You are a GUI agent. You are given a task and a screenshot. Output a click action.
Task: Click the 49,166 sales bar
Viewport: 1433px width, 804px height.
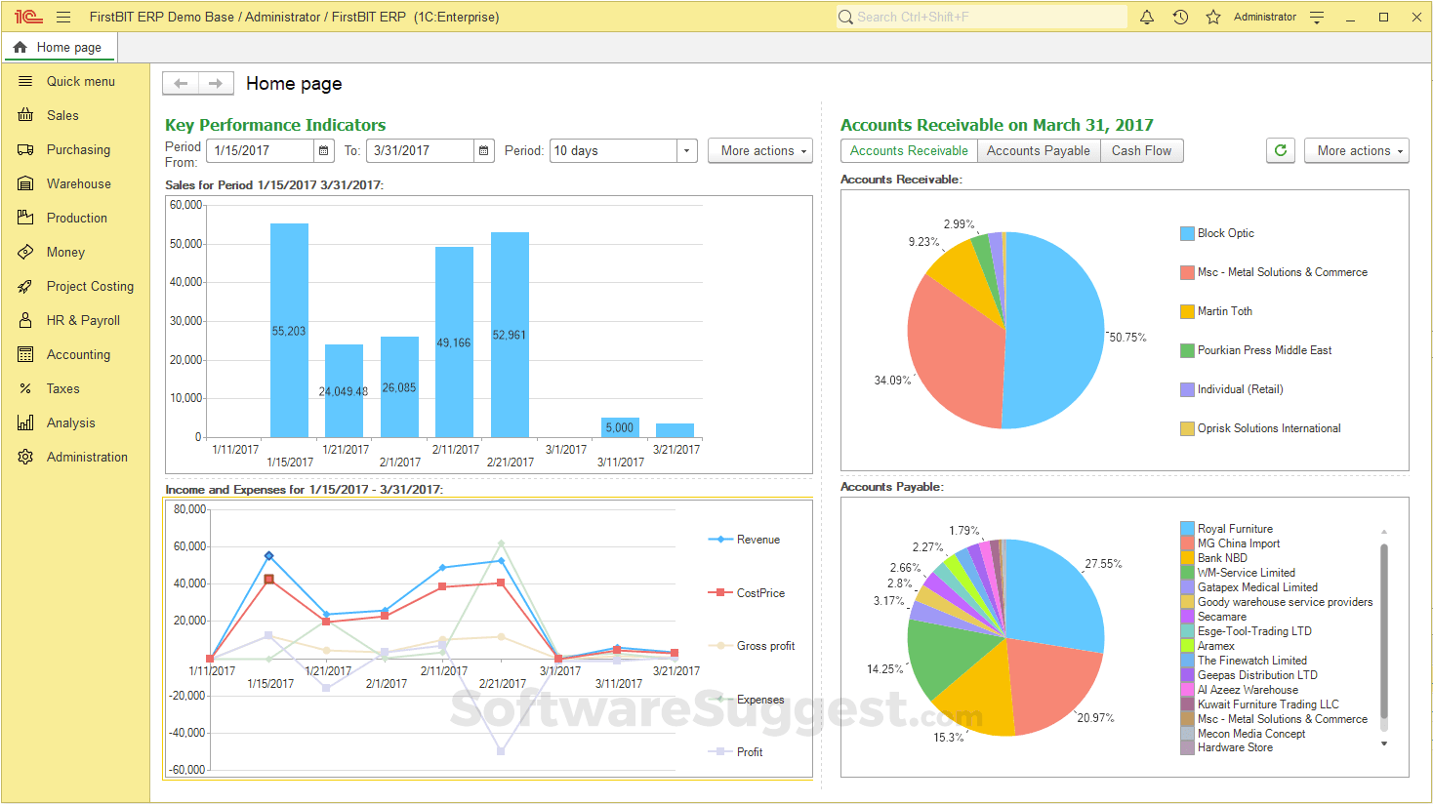pyautogui.click(x=454, y=342)
